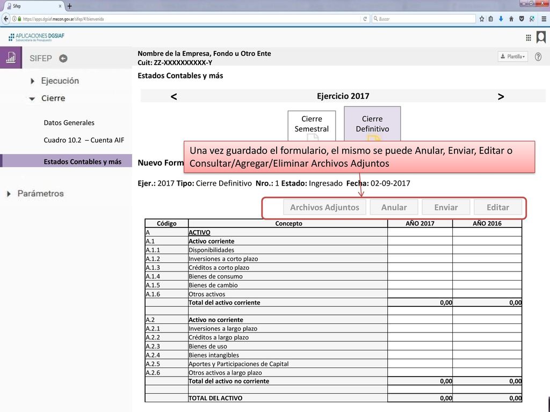The image size is (550, 412).
Task: Open Datos Generales in sidebar
Action: 69,123
